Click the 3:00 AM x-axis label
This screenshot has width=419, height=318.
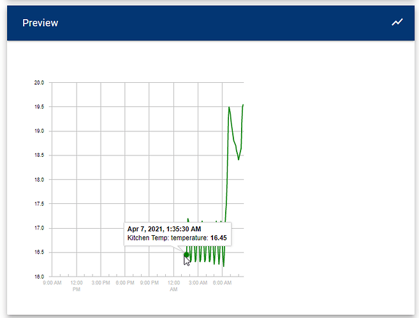click(x=198, y=282)
